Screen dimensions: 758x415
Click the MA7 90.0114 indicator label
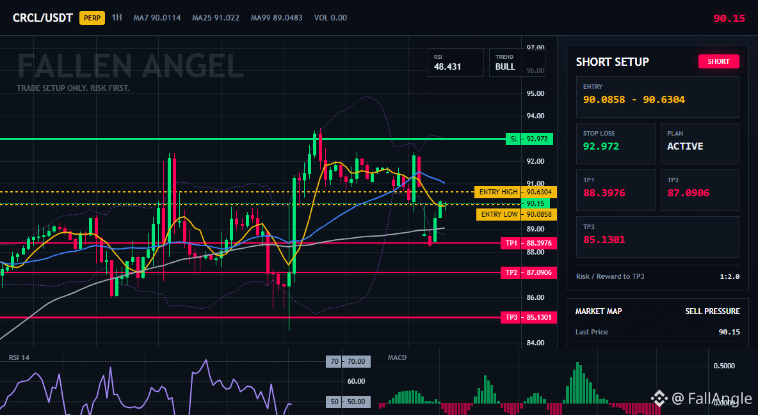(x=157, y=18)
